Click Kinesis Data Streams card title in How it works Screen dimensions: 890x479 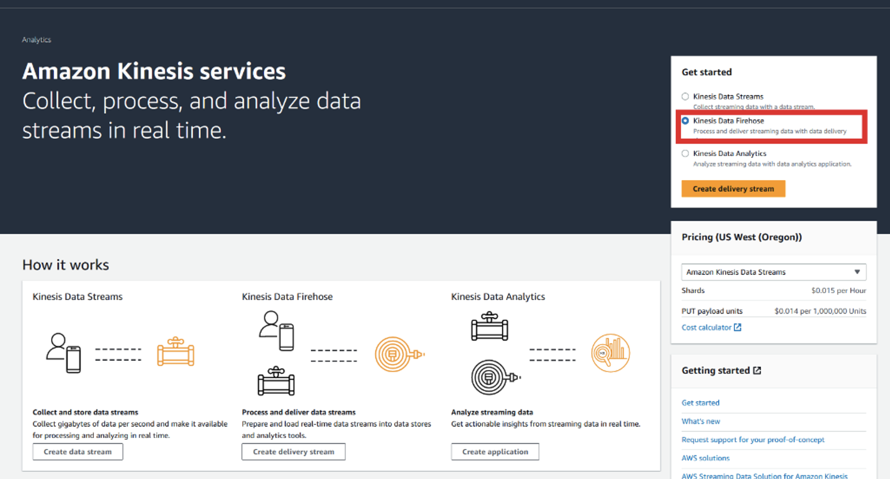77,297
